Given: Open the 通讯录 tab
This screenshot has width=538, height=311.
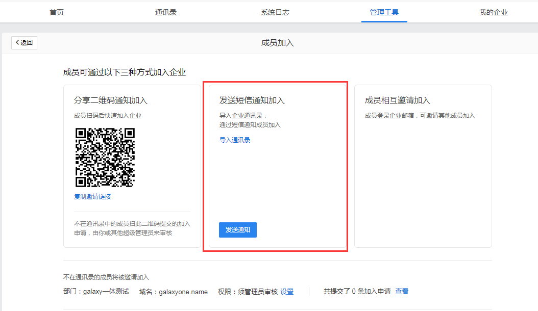Looking at the screenshot, I should tap(165, 12).
